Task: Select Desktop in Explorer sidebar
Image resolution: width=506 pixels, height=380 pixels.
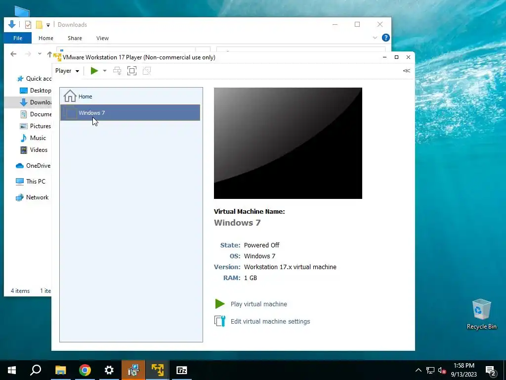Action: (x=36, y=91)
